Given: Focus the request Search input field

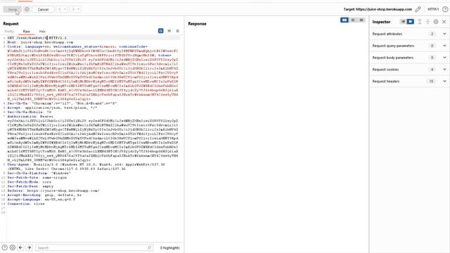Looking at the screenshot, I should 94,247.
